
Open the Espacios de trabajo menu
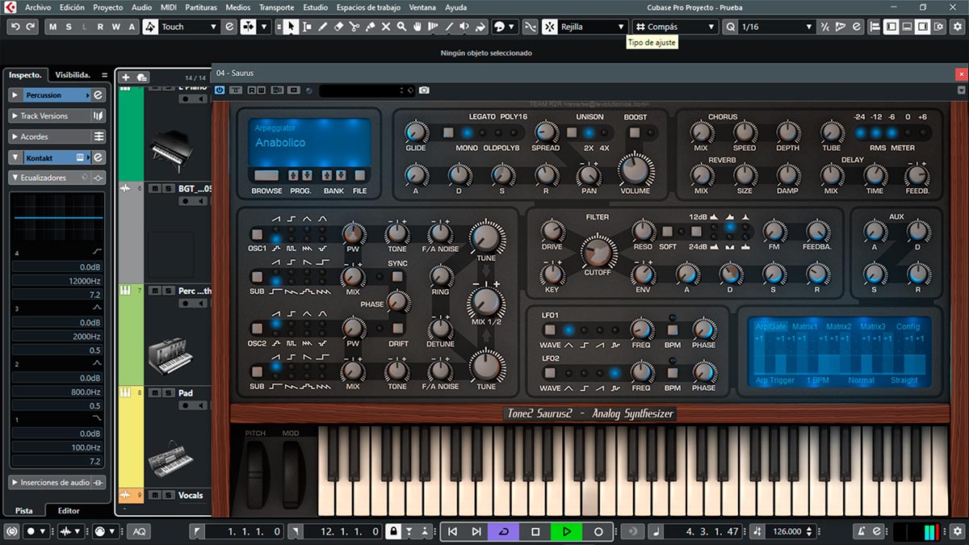tap(370, 7)
